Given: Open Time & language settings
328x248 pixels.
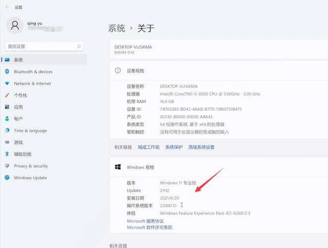Looking at the screenshot, I should click(x=30, y=130).
